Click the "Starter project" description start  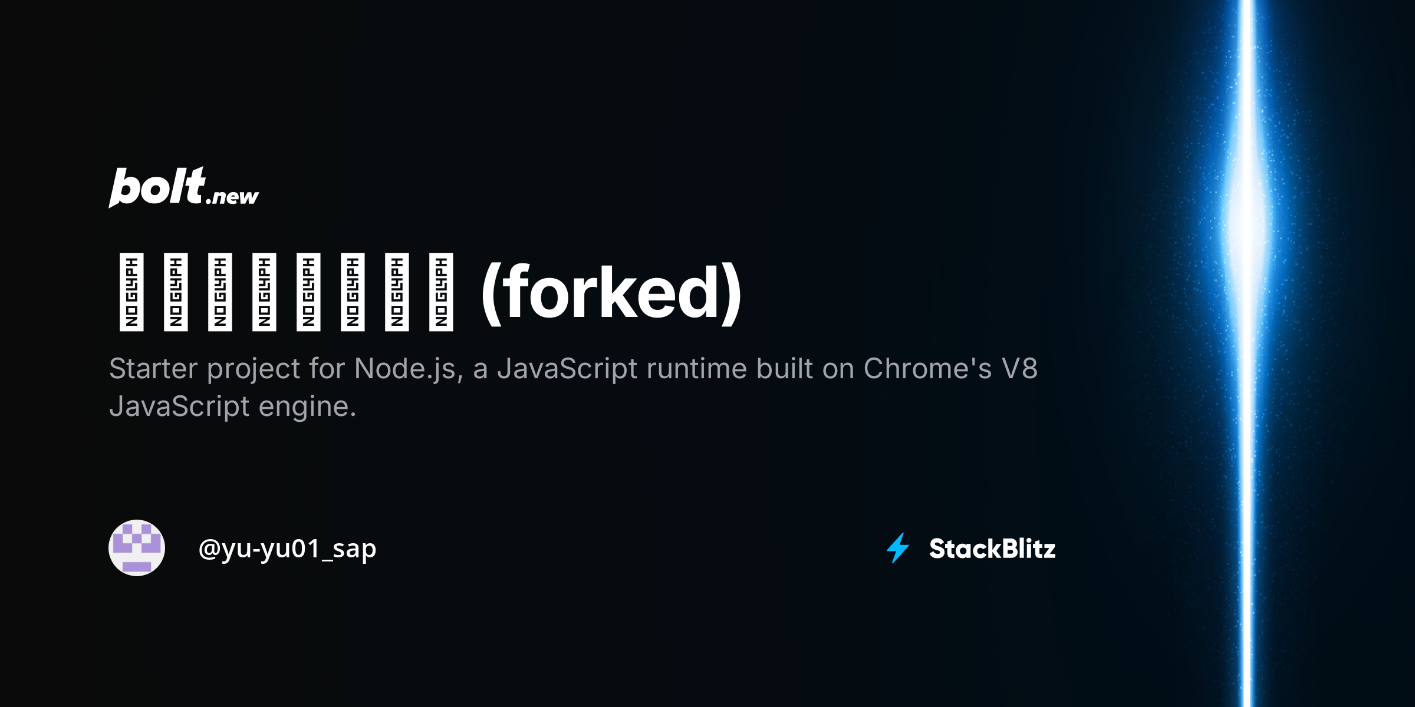point(204,369)
